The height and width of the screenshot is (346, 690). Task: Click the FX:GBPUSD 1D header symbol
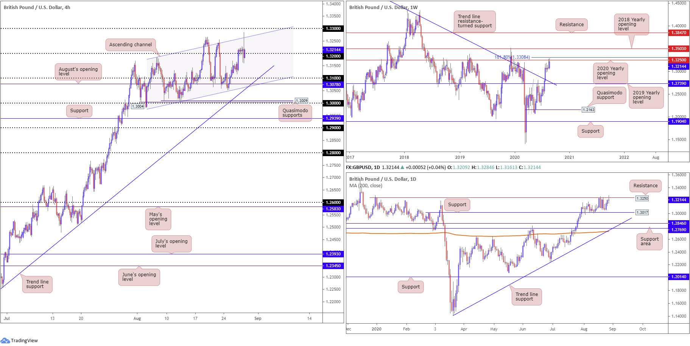(x=363, y=167)
